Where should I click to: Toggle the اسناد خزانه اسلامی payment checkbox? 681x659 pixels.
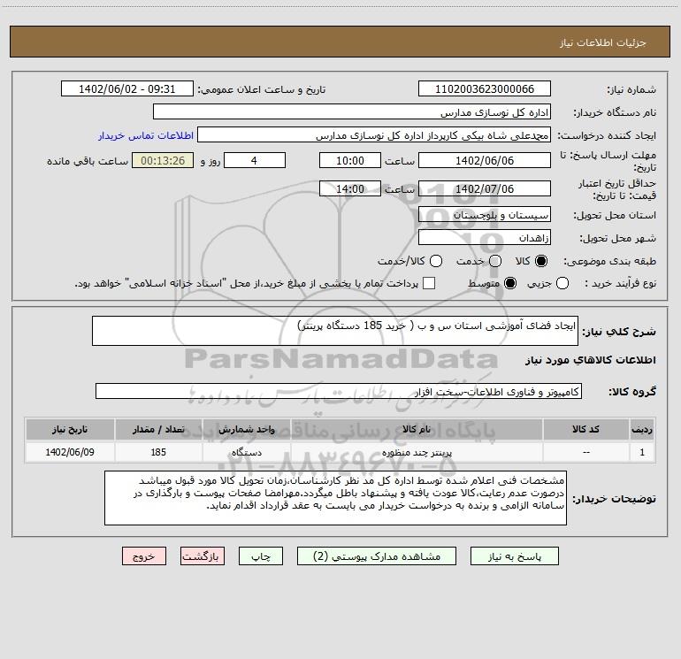tap(429, 283)
